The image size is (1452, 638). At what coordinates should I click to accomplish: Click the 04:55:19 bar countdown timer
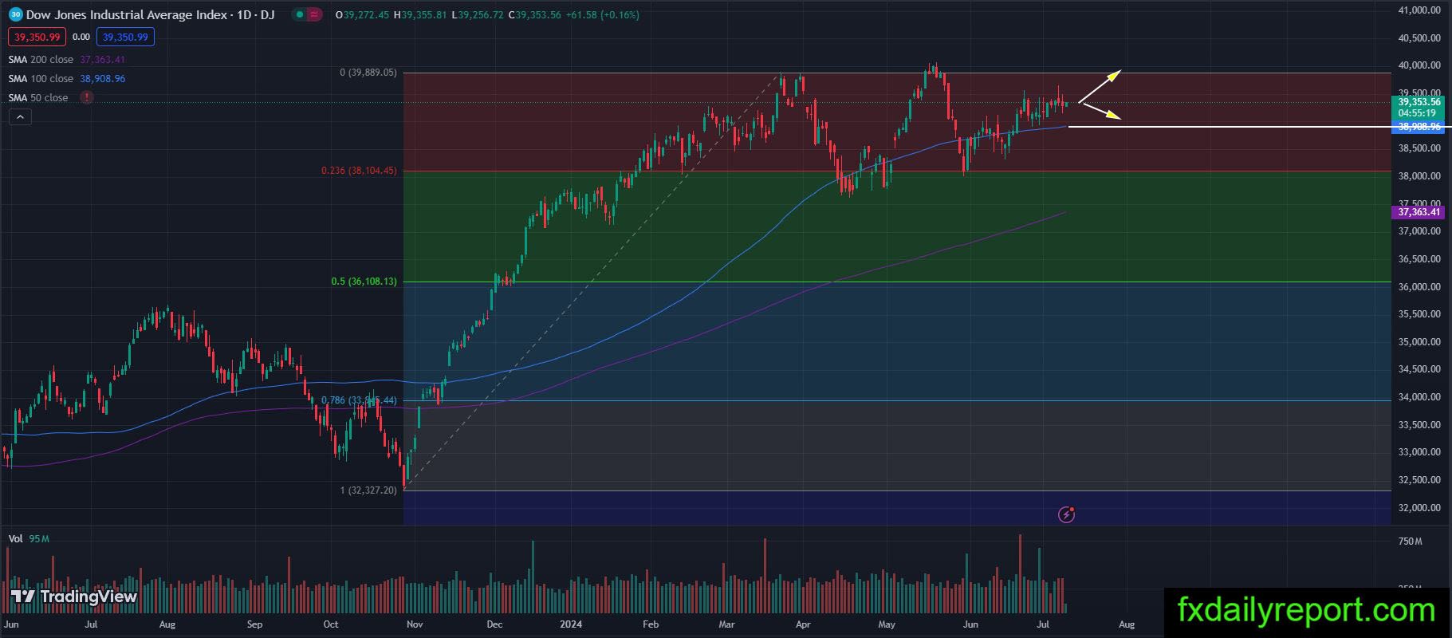(x=1416, y=113)
